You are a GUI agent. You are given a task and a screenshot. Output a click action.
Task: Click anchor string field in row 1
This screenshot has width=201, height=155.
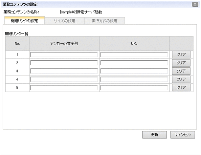point(64,55)
